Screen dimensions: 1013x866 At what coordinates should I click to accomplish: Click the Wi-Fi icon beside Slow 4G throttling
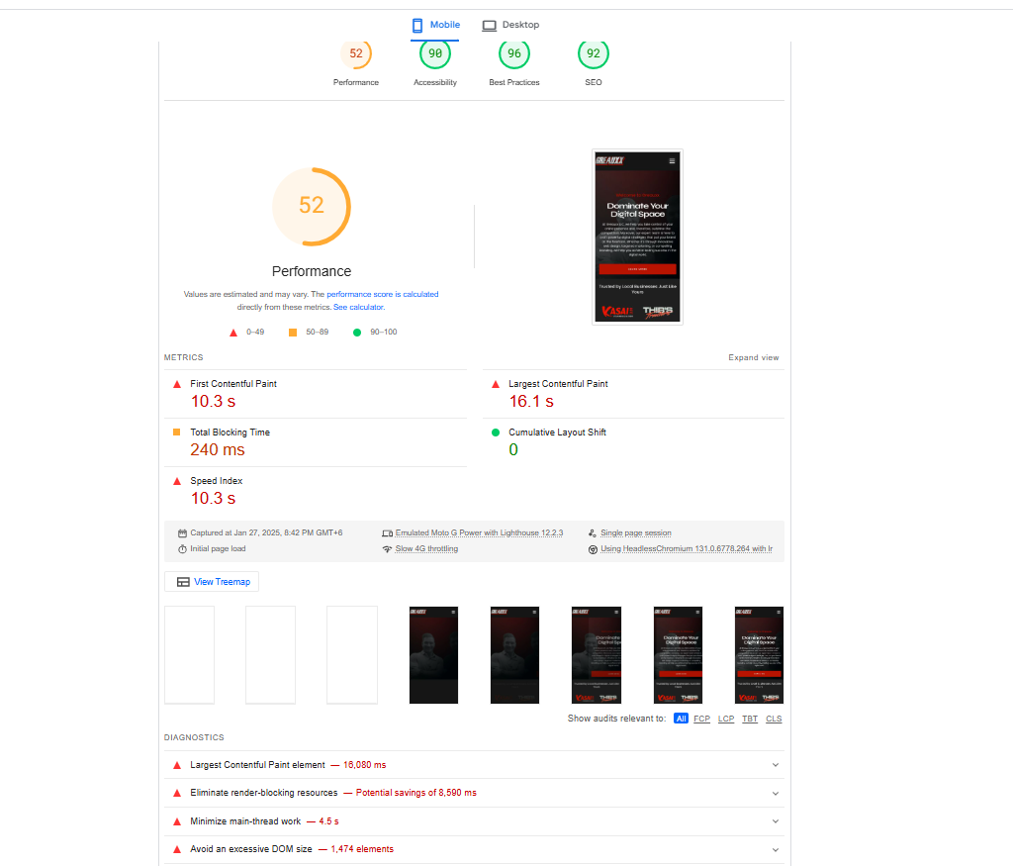[388, 547]
